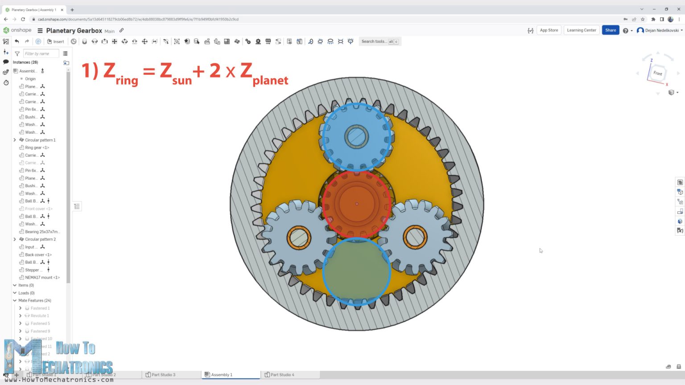Click the Help question mark icon
The height and width of the screenshot is (385, 685).
pos(626,30)
